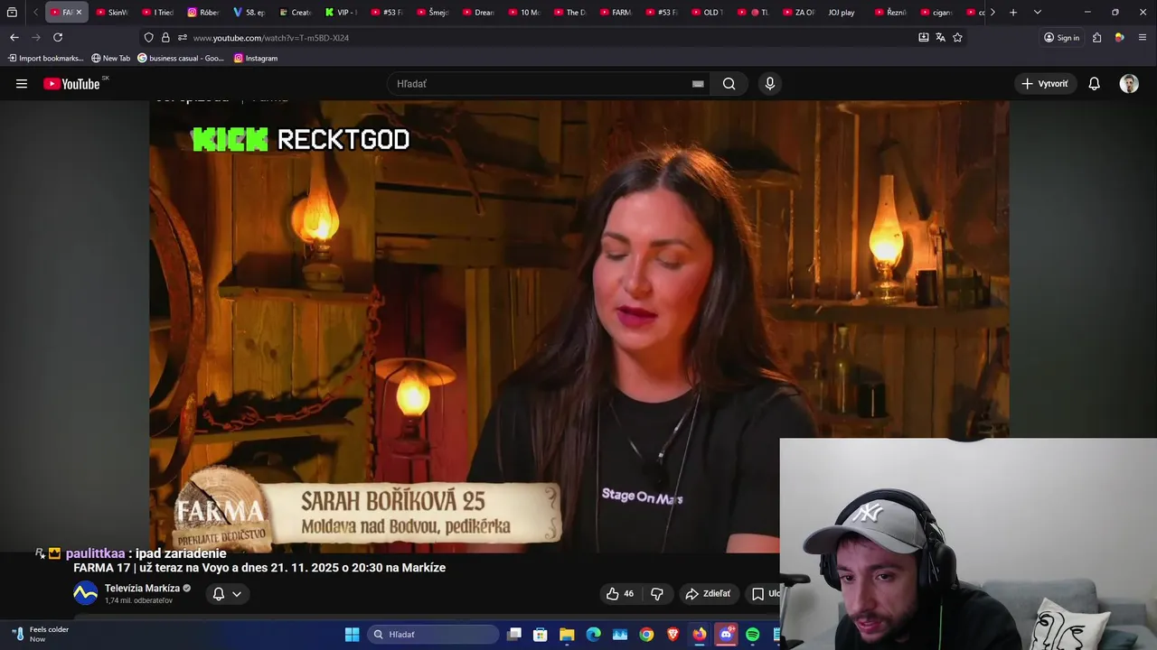This screenshot has width=1157, height=650.
Task: Launch Microsoft Edge from the taskbar
Action: [594, 635]
